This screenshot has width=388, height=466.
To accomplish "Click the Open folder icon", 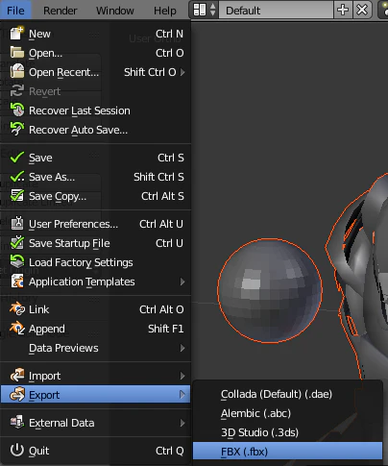I will coord(17,53).
